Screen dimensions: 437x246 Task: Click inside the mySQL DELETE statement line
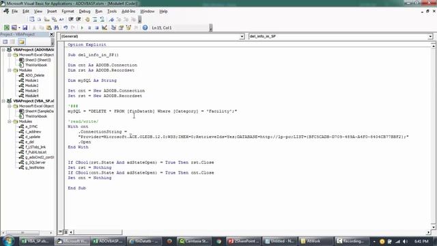tap(152, 111)
